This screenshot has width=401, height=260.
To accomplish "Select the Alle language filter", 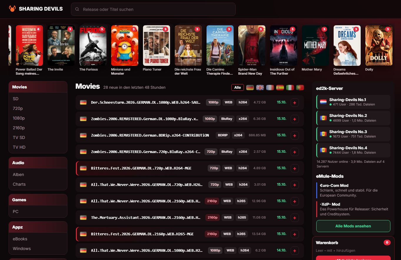I will click(x=238, y=88).
